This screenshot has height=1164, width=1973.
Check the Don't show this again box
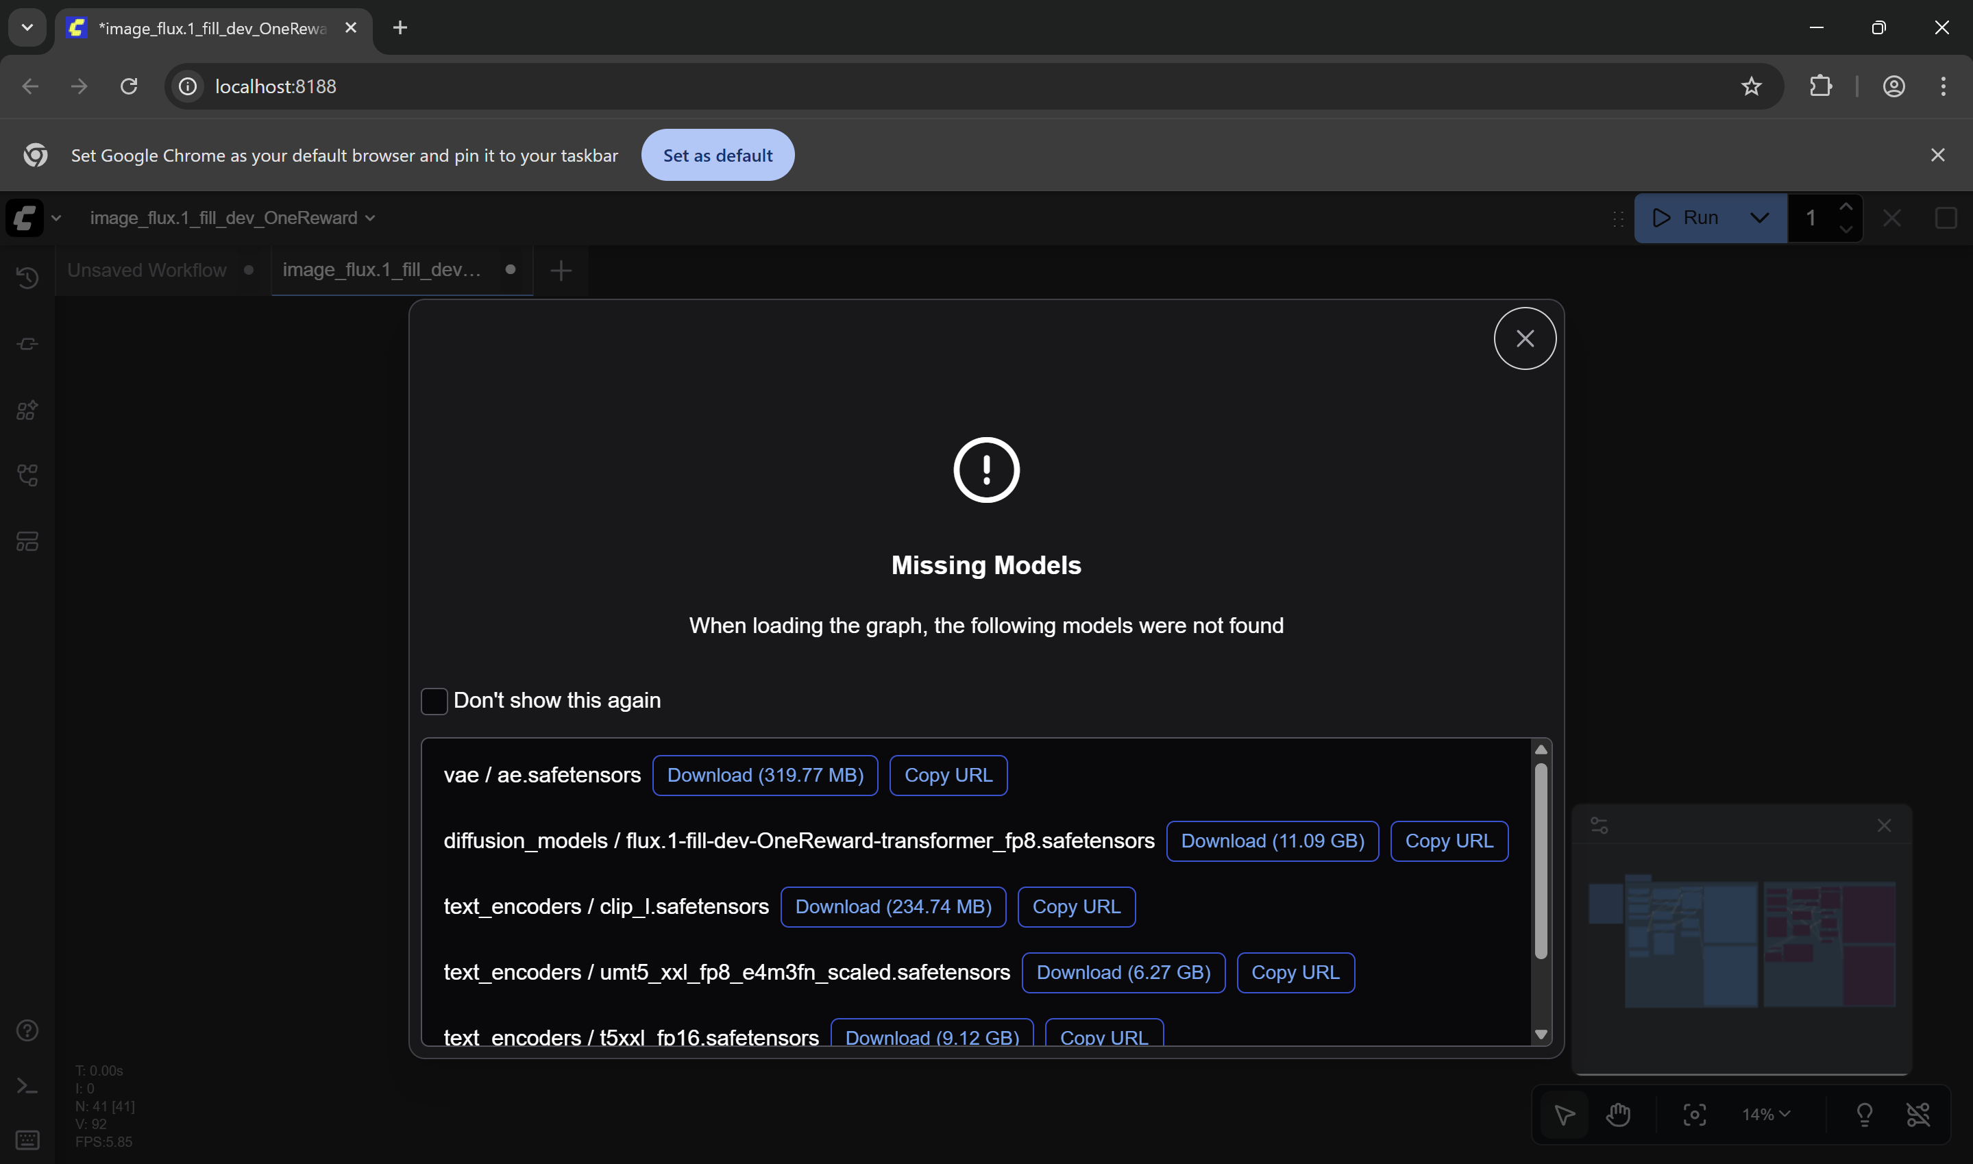(x=434, y=700)
